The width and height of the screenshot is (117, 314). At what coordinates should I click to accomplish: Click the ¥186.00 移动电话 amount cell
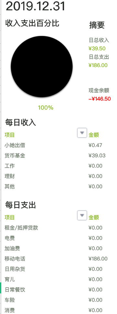pos(98,259)
